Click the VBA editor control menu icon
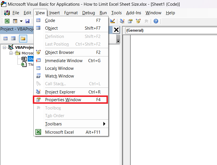This screenshot has height=165, width=217. pyautogui.click(x=3, y=4)
